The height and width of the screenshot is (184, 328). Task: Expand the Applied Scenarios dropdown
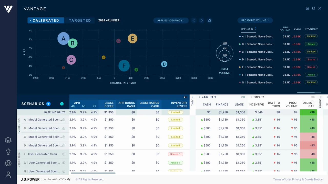click(171, 20)
